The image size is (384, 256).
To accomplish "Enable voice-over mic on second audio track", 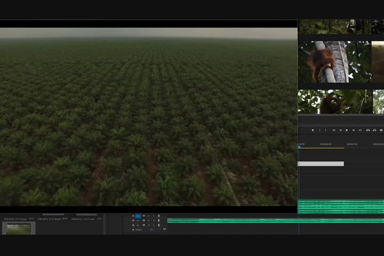I will [x=159, y=220].
